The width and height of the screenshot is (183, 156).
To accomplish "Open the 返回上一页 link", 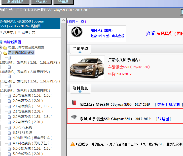I will [77, 22].
